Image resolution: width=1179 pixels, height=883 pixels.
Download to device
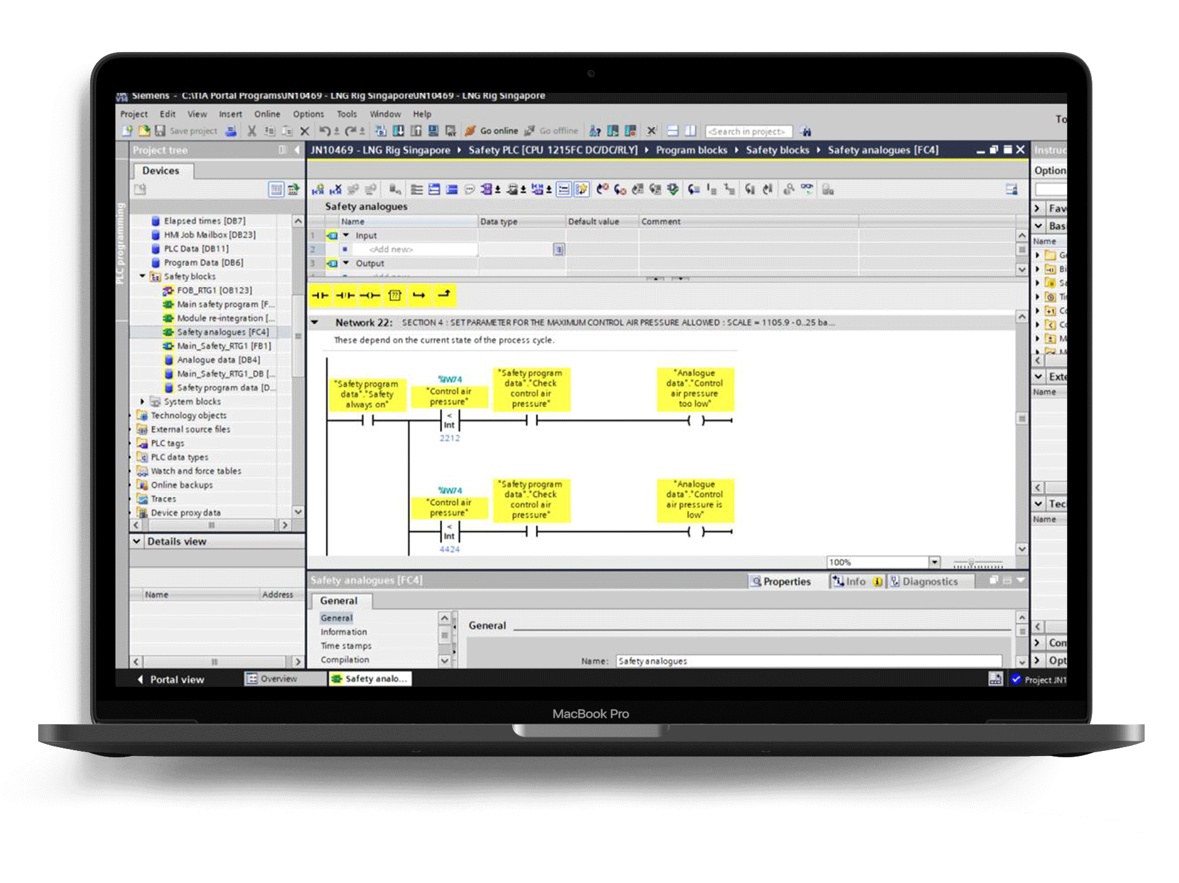point(398,131)
